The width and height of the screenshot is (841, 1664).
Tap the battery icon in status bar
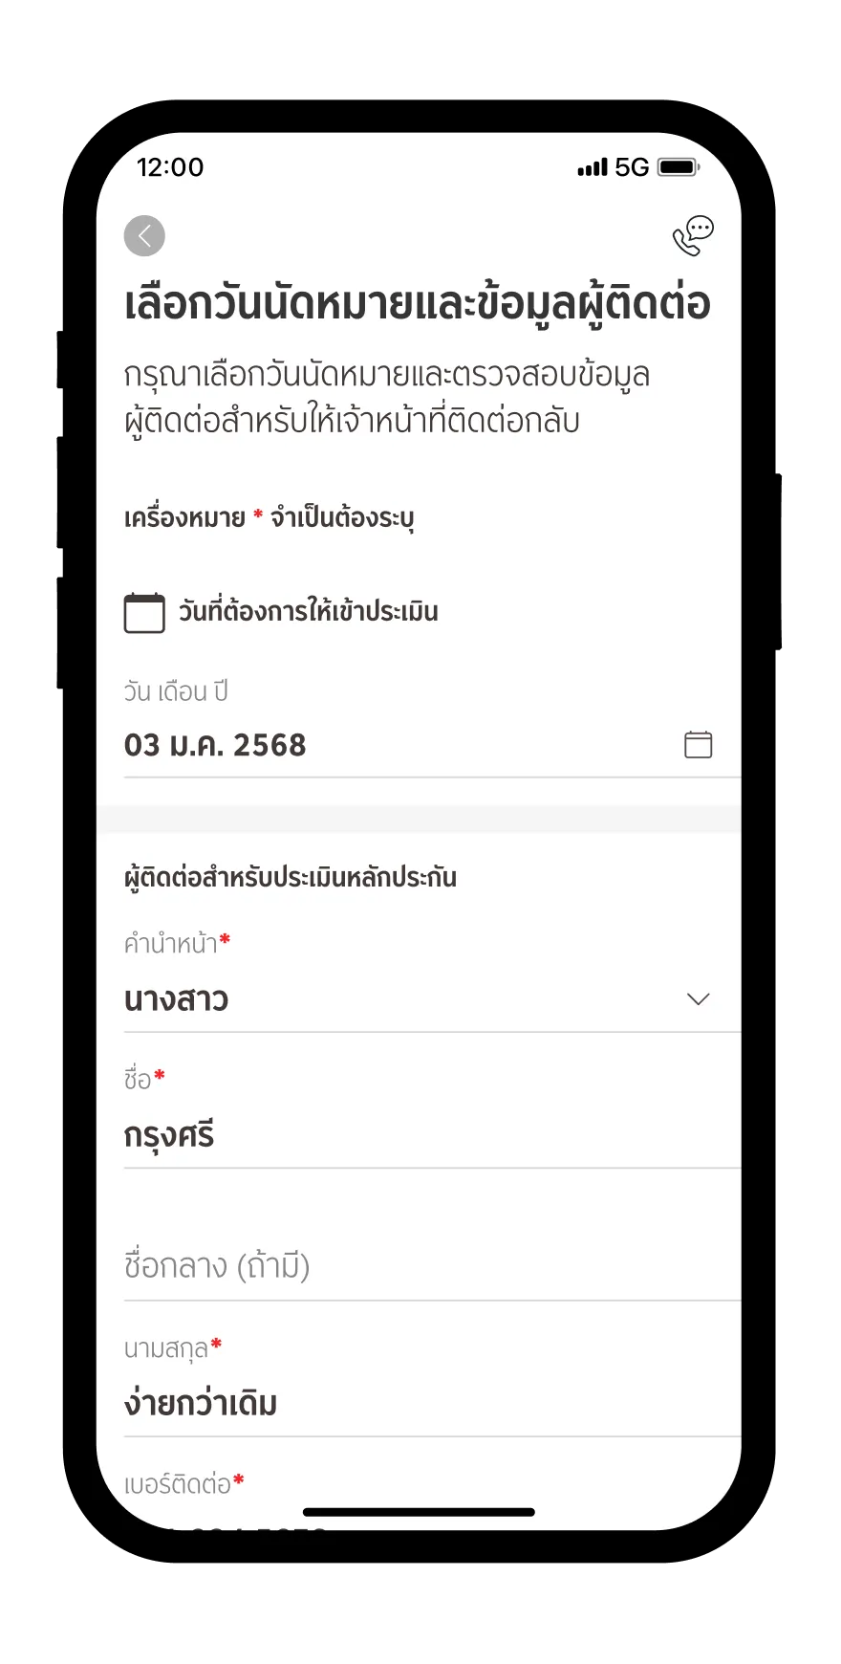click(679, 167)
